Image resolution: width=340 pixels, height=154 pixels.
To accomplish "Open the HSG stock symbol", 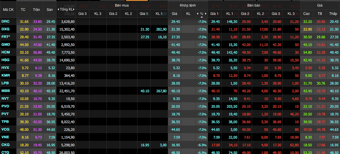I will [5, 60].
